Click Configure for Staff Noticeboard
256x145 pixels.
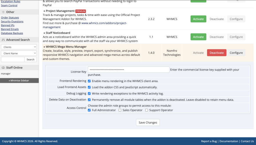coord(236,37)
